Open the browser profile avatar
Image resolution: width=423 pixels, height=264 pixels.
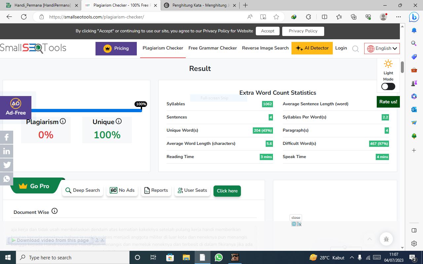pos(383,17)
